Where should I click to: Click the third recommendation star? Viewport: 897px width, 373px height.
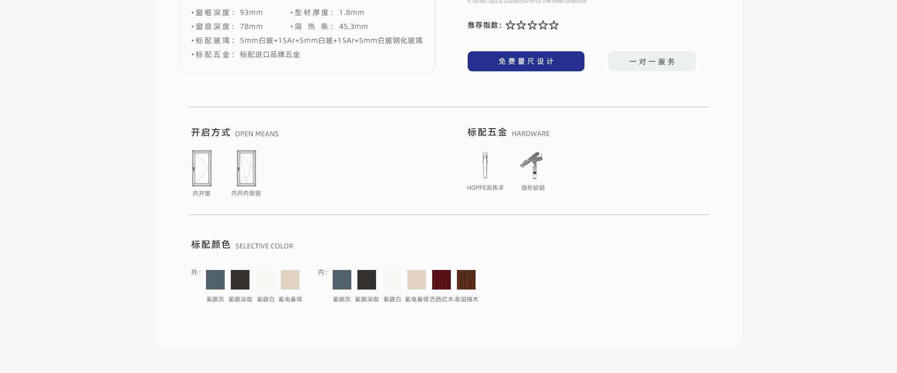click(x=532, y=25)
